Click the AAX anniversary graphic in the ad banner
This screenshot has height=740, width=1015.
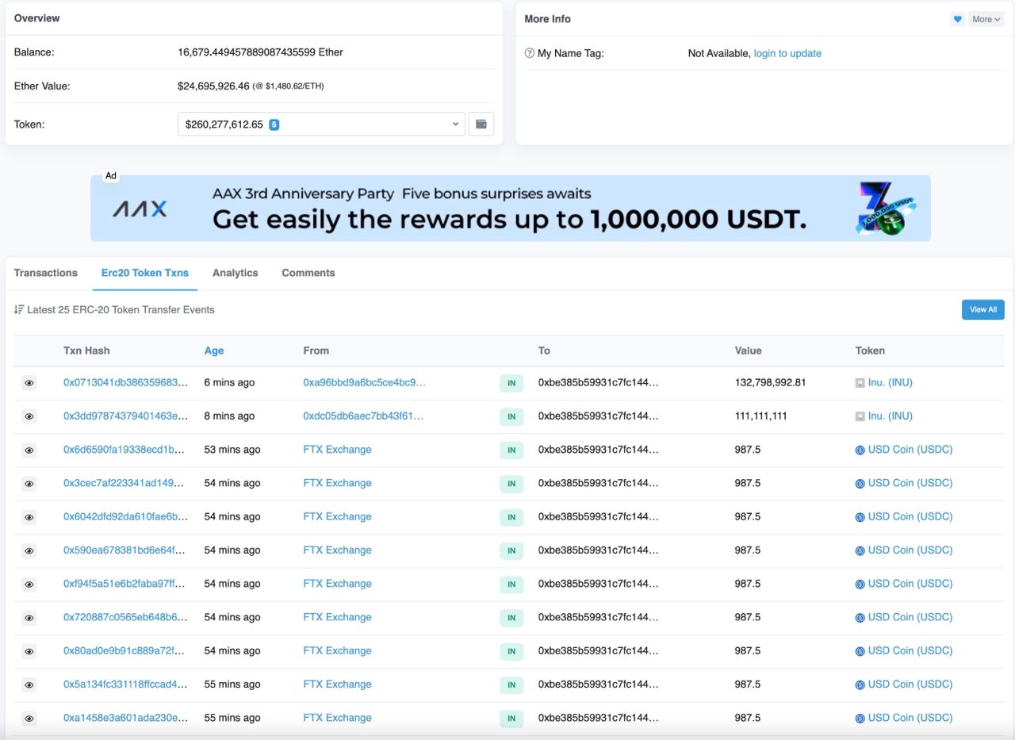pyautogui.click(x=885, y=209)
